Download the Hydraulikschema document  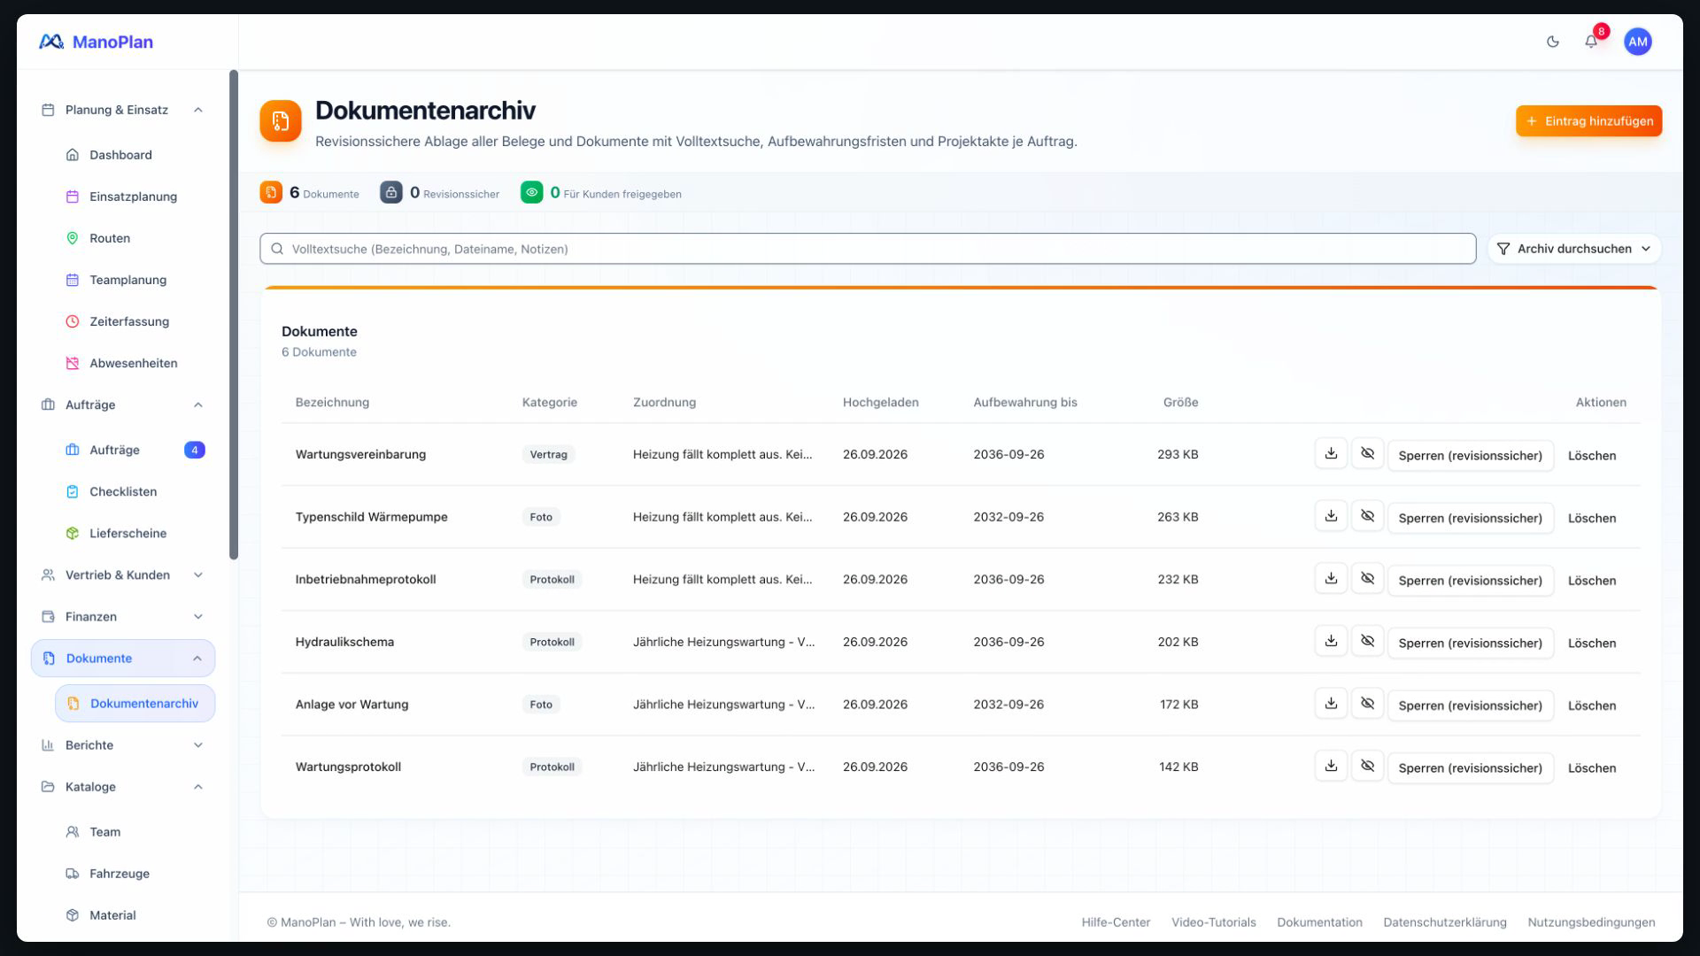click(1331, 641)
